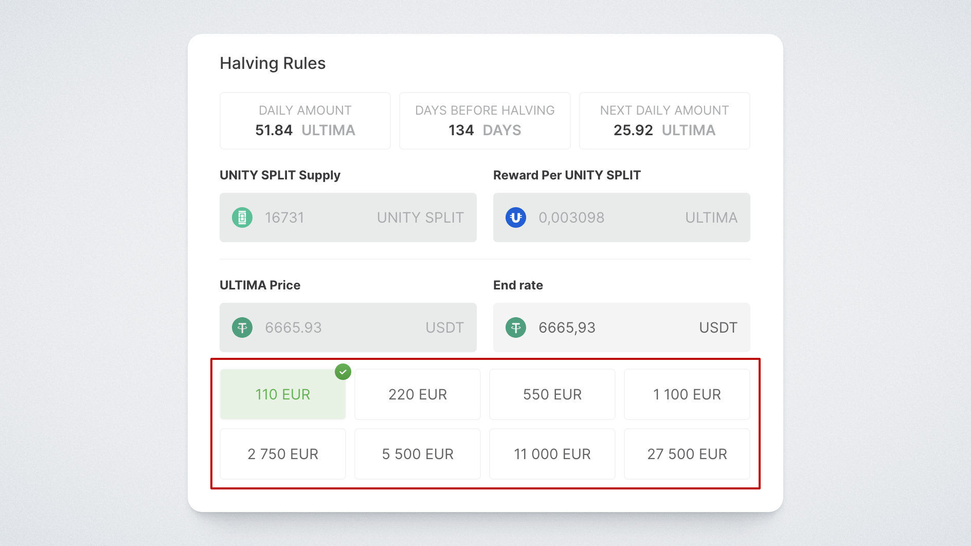The width and height of the screenshot is (971, 546).
Task: Click the Daily Amount info card
Action: pos(305,121)
